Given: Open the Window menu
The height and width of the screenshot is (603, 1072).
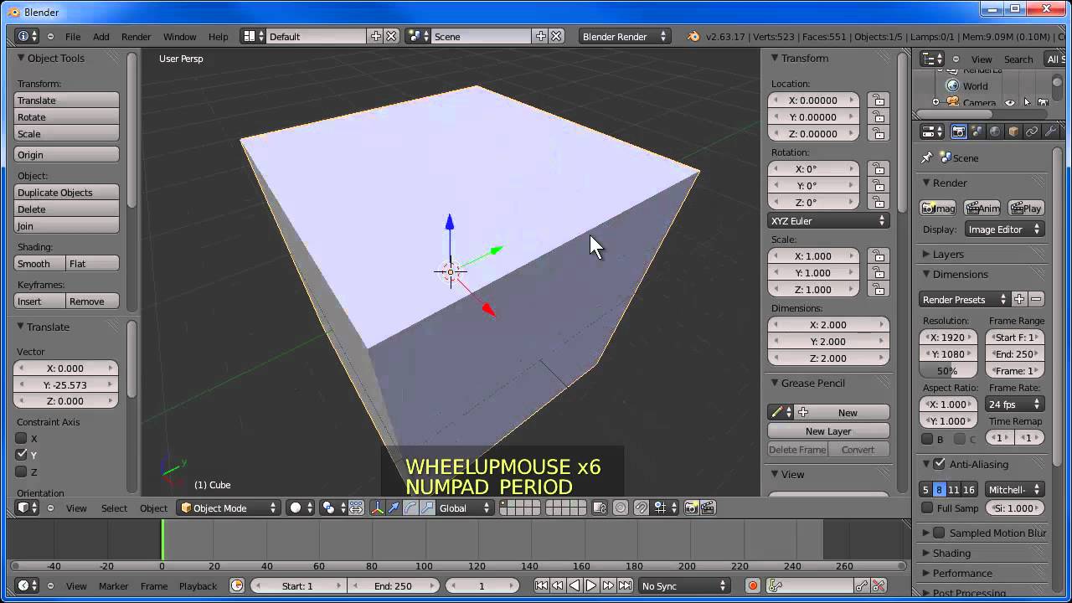Looking at the screenshot, I should coord(179,37).
